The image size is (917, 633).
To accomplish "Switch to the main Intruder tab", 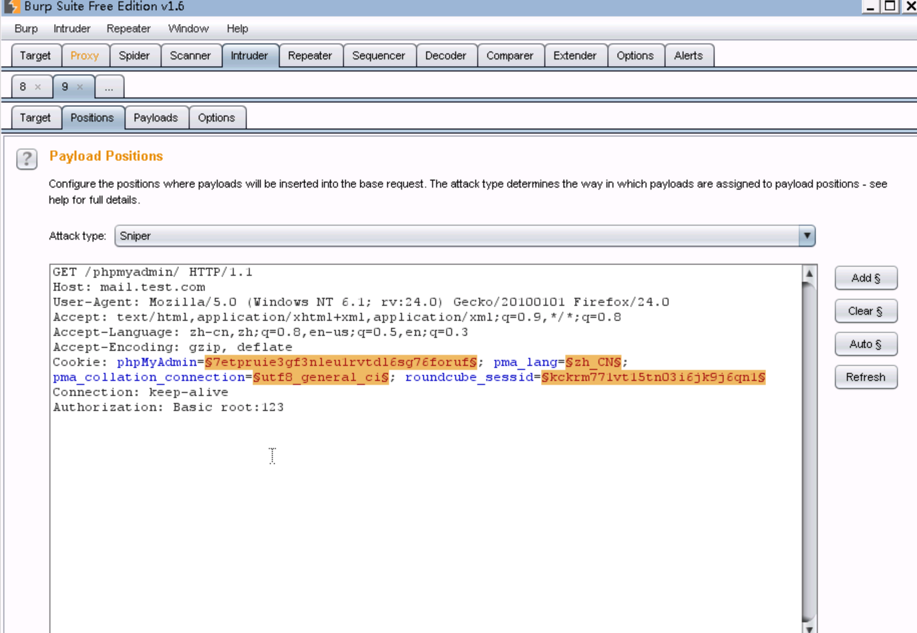I will (x=249, y=55).
